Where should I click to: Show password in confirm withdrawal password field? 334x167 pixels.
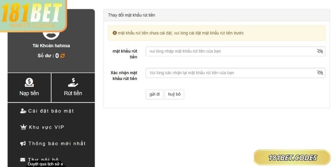coord(320,73)
